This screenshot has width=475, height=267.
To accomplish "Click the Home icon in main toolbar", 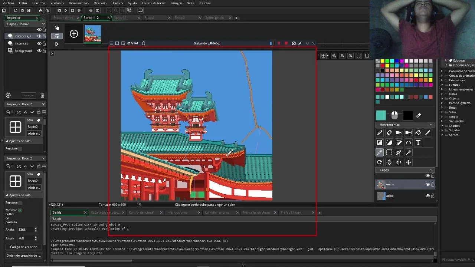I will (x=4, y=10).
